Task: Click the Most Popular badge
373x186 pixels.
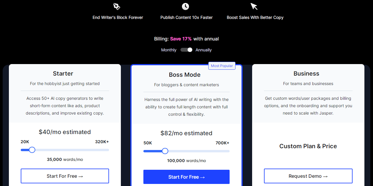Action: (x=222, y=66)
